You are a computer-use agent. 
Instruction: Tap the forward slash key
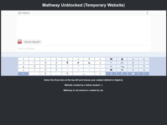point(67,66)
